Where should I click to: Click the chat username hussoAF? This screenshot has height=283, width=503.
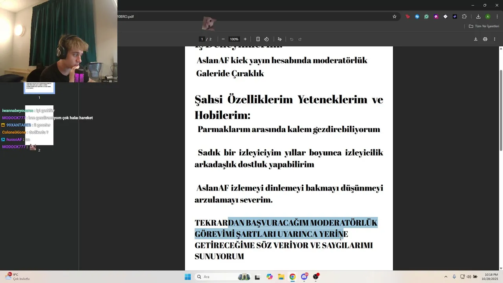coord(14,140)
